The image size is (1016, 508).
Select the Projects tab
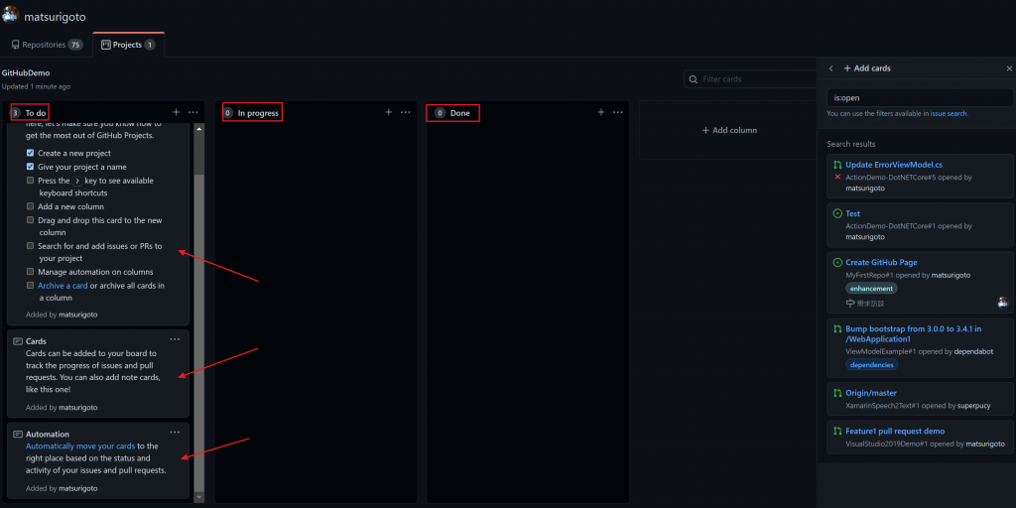tap(128, 45)
